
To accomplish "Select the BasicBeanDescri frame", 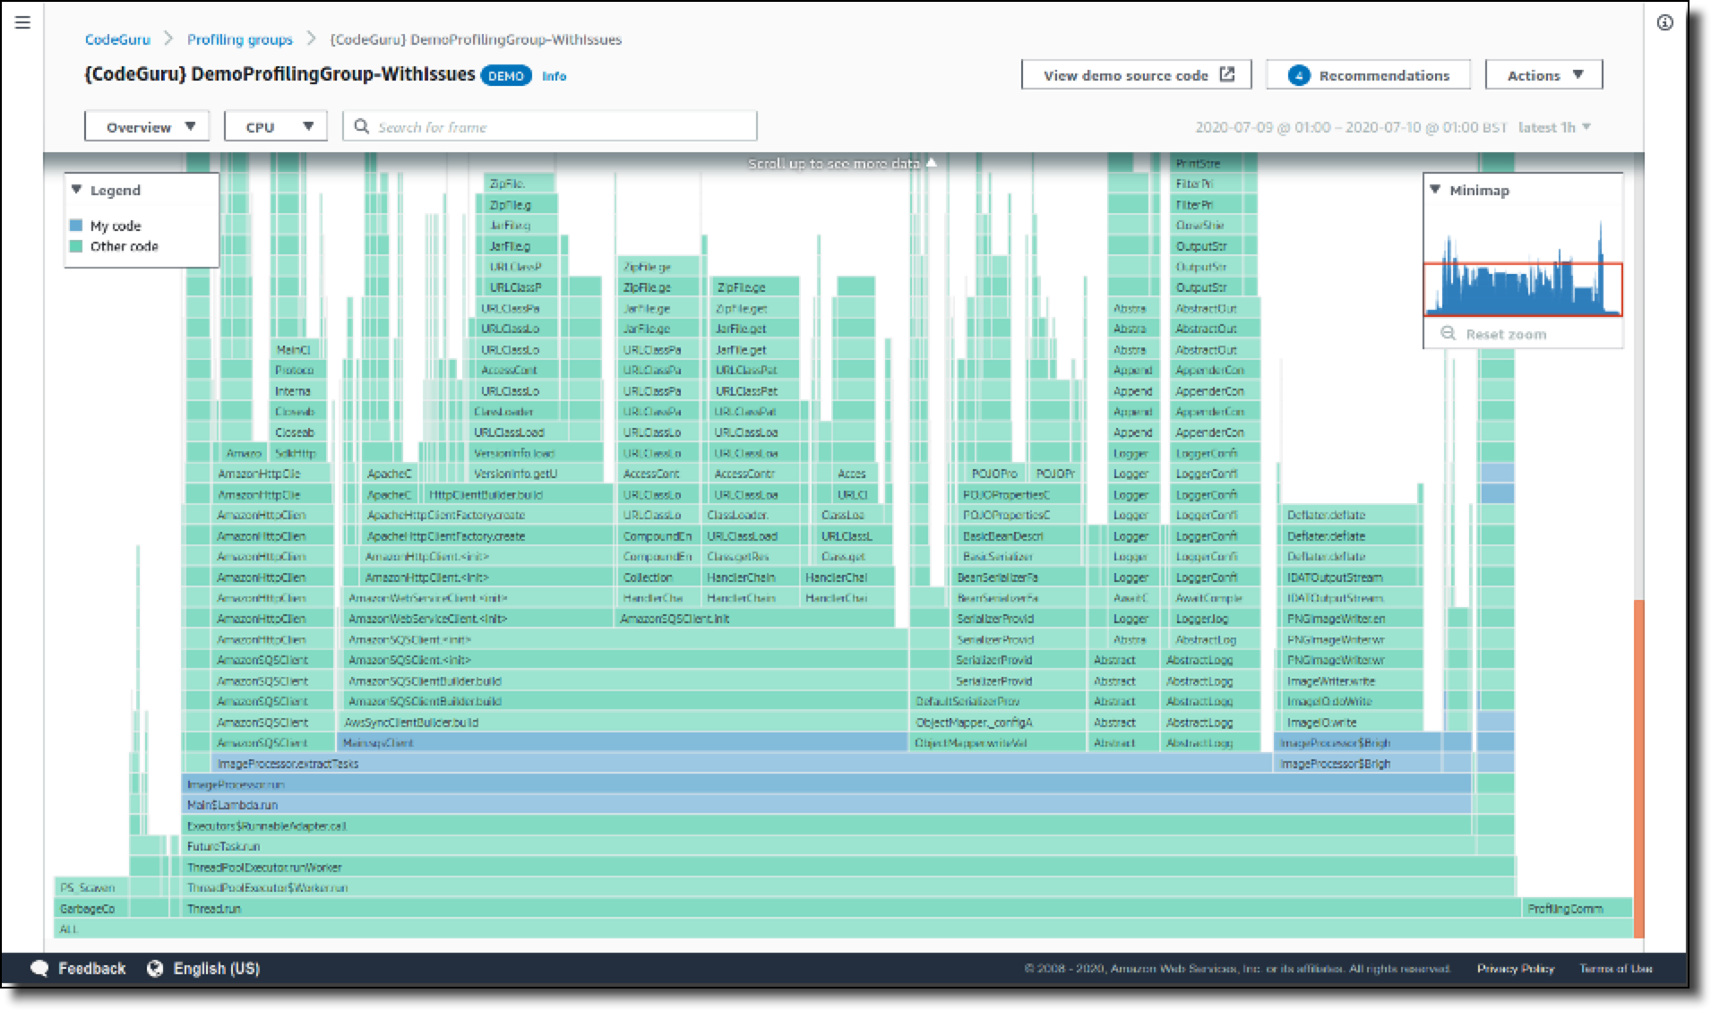I will coord(1019,536).
